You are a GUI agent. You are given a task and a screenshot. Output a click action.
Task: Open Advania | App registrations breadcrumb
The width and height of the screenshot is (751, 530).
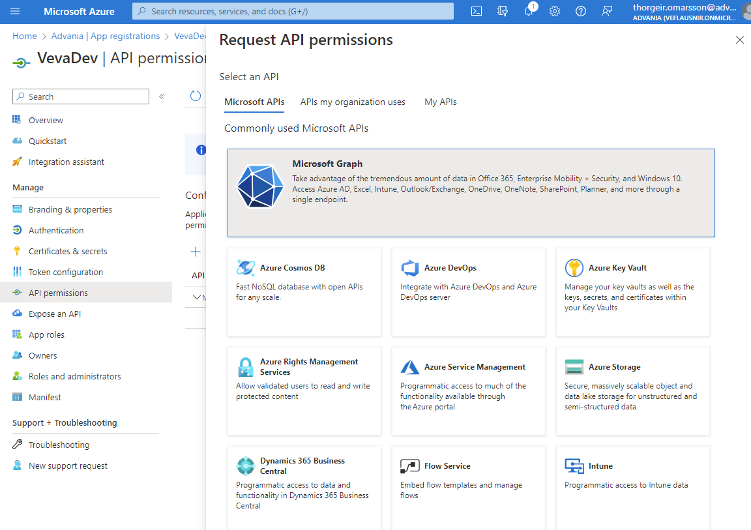point(106,36)
